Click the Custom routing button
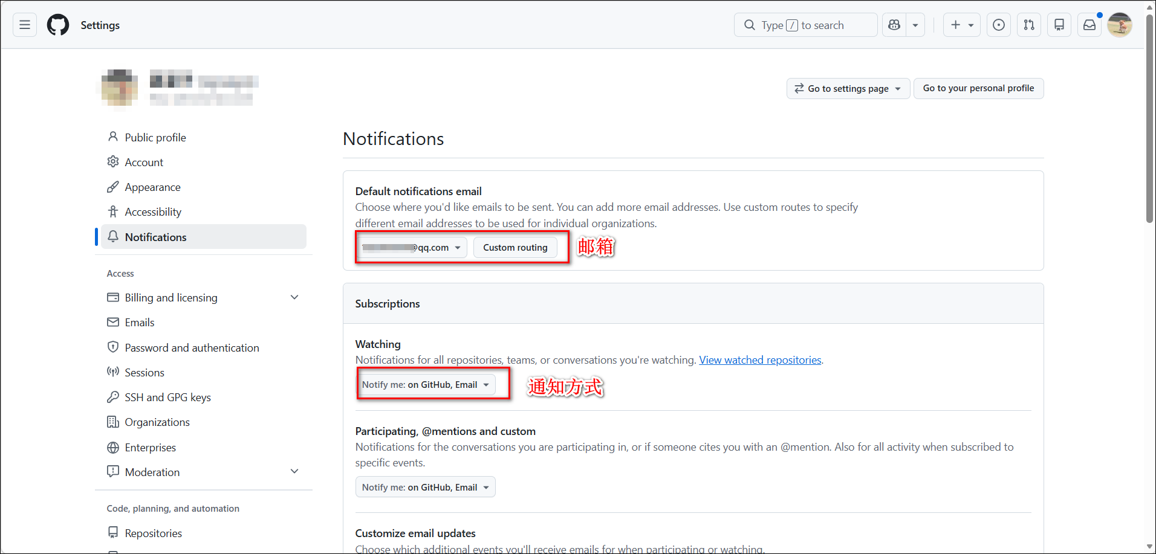This screenshot has width=1156, height=554. (515, 248)
